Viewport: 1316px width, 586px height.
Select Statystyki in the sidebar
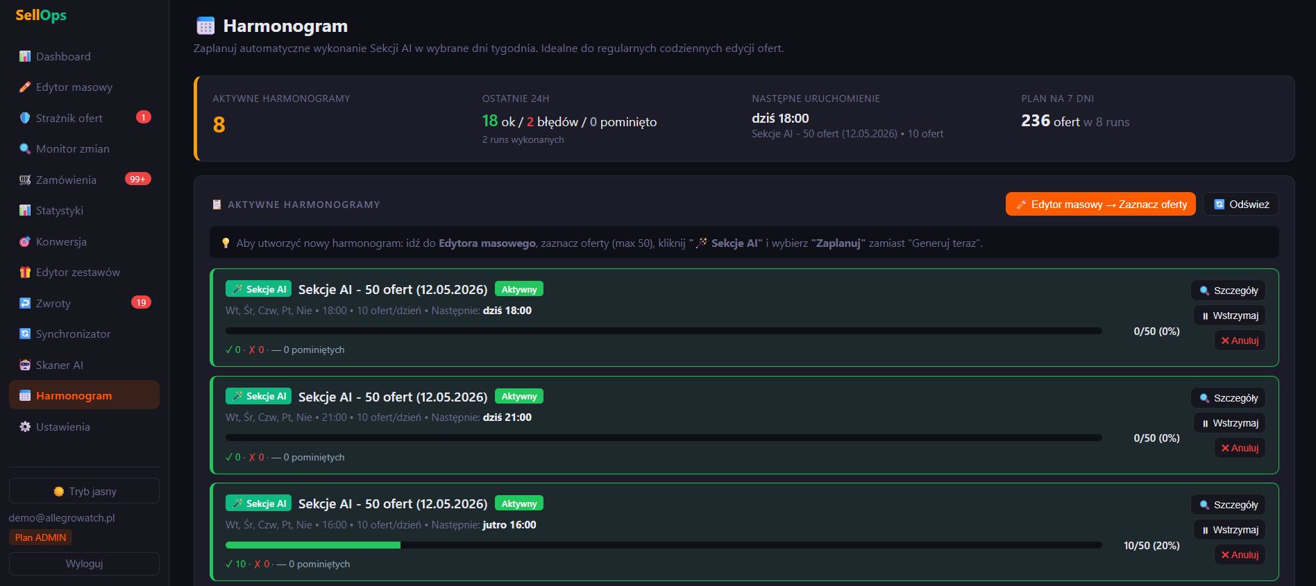84,210
